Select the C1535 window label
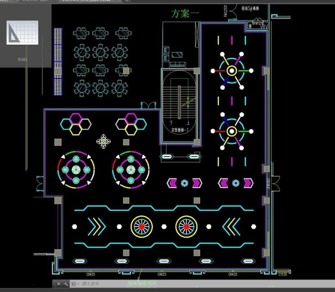Screen dimensions: 335x292 coord(283,274)
